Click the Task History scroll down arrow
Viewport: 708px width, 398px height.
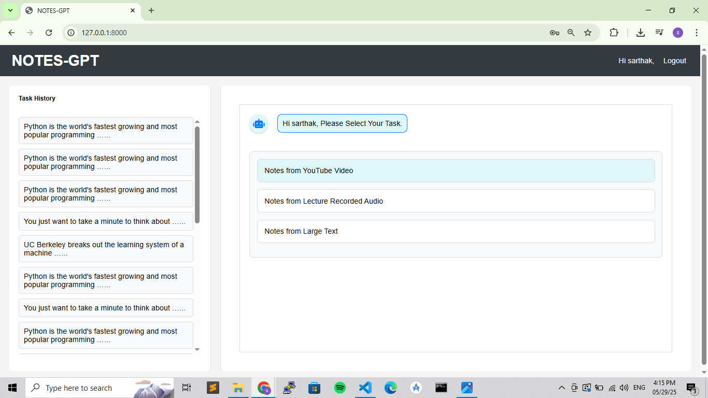[x=197, y=350]
